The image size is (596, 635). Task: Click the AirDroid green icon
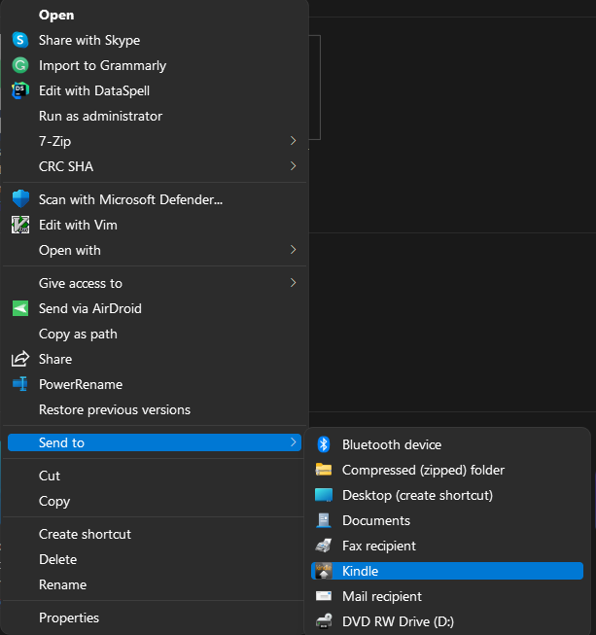coord(20,308)
